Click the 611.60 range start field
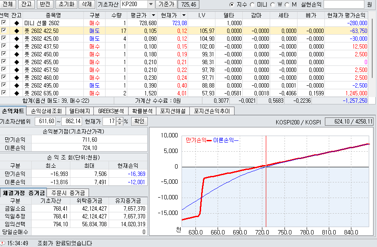Image resolution: width=377 pixels, height=247 pixels. 45,121
